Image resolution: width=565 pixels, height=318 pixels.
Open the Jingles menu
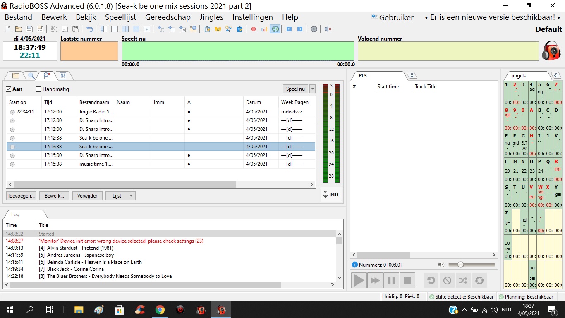coord(211,17)
